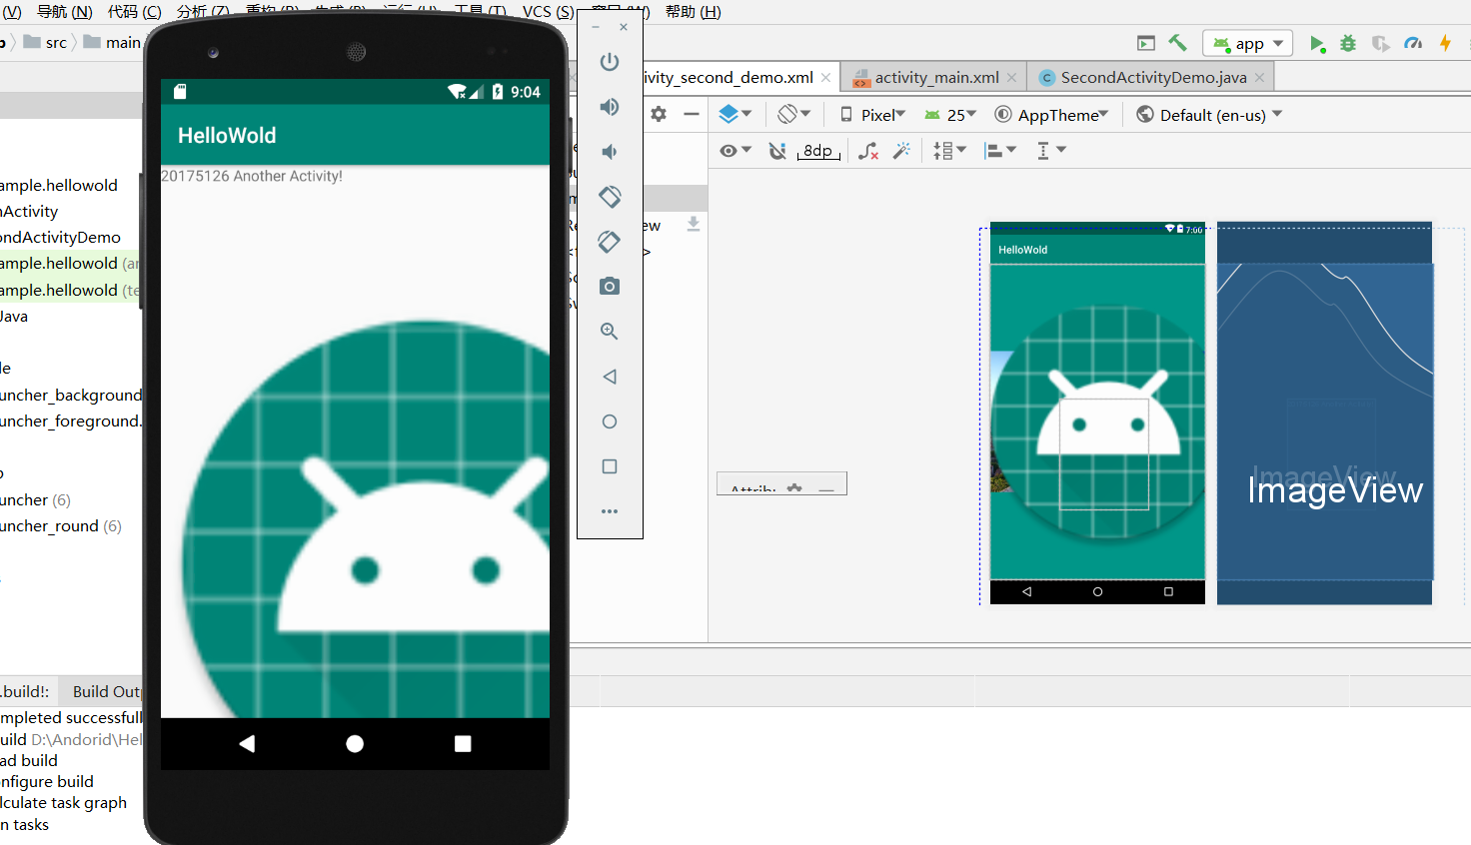Tap the Home button on the phone screen
This screenshot has height=845, width=1471.
(x=355, y=744)
